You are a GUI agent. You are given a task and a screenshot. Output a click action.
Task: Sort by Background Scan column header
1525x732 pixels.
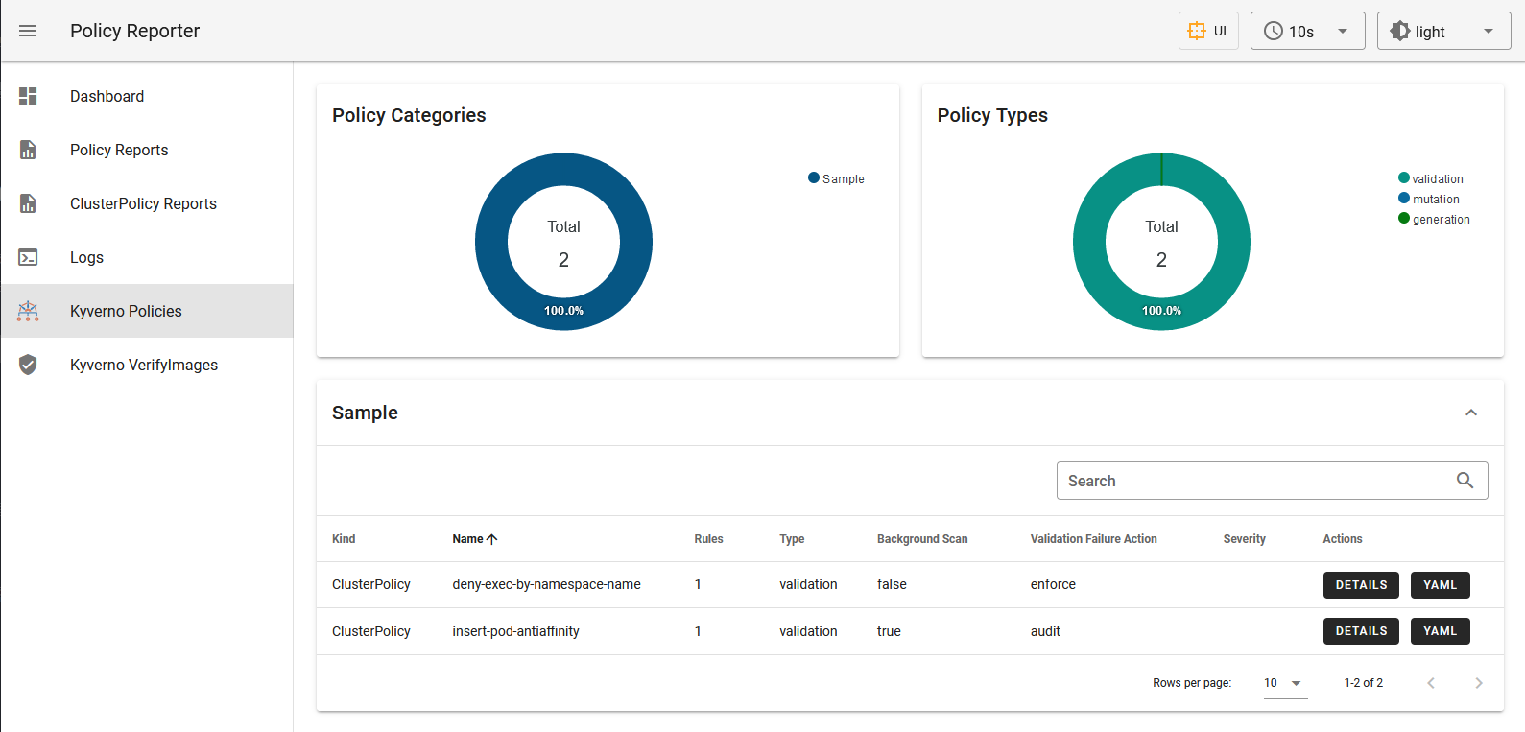[922, 539]
